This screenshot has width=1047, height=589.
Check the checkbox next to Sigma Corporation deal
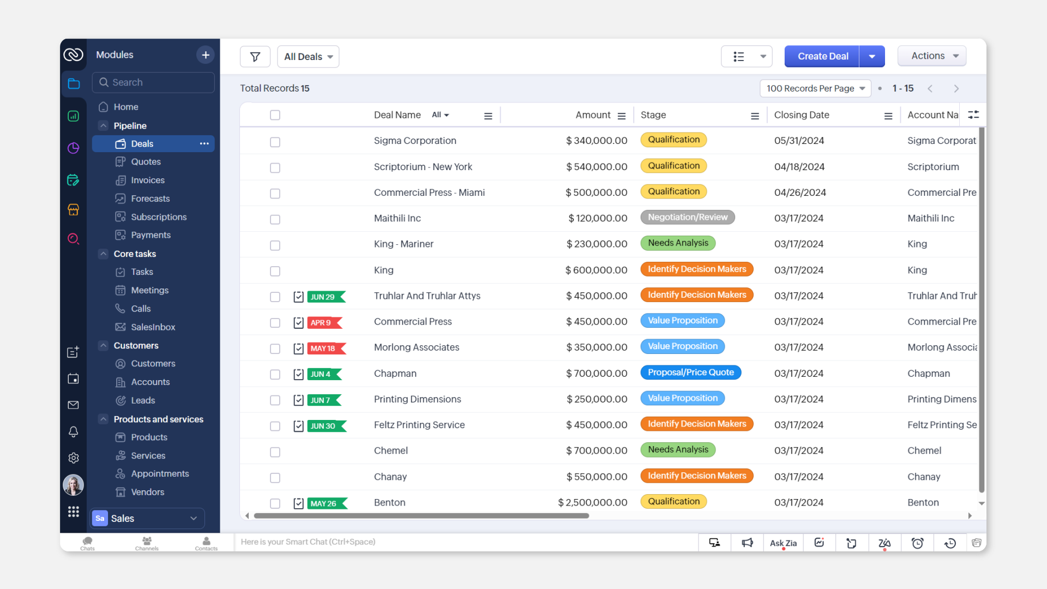tap(275, 142)
